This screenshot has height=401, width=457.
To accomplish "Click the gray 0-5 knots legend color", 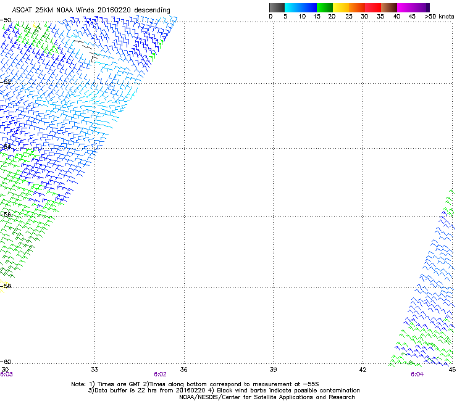I will click(277, 7).
